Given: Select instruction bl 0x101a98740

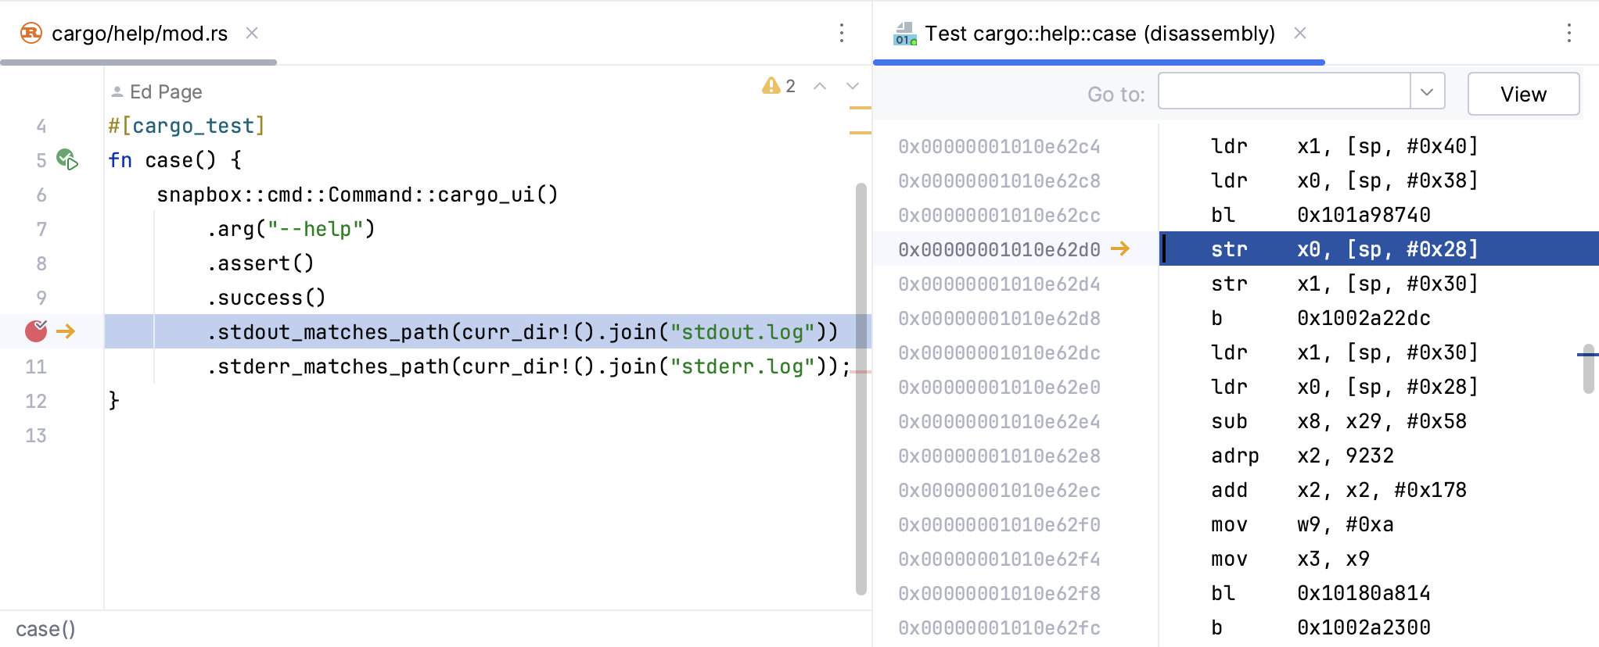Looking at the screenshot, I should (x=1321, y=215).
